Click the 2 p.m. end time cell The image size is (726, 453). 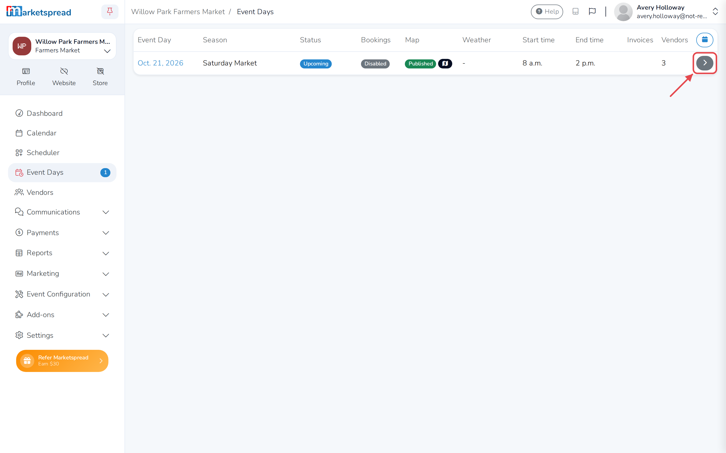coord(585,63)
